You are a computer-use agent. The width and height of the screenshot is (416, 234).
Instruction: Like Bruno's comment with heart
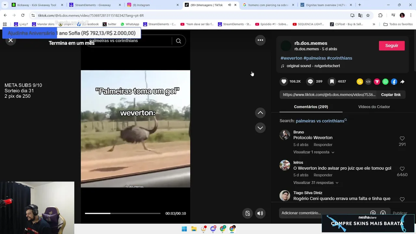click(402, 138)
